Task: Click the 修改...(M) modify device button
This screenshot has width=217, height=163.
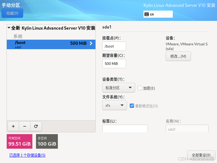Action: [x=178, y=56]
